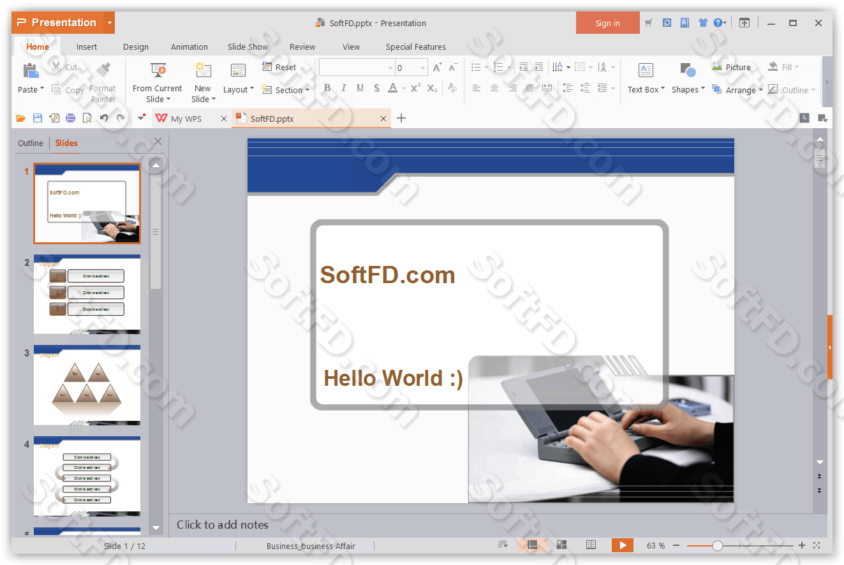Open the Arrange dropdown
844x565 pixels.
(737, 90)
